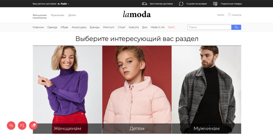Click the magnifier search button
This screenshot has height=135, width=273.
click(236, 27)
